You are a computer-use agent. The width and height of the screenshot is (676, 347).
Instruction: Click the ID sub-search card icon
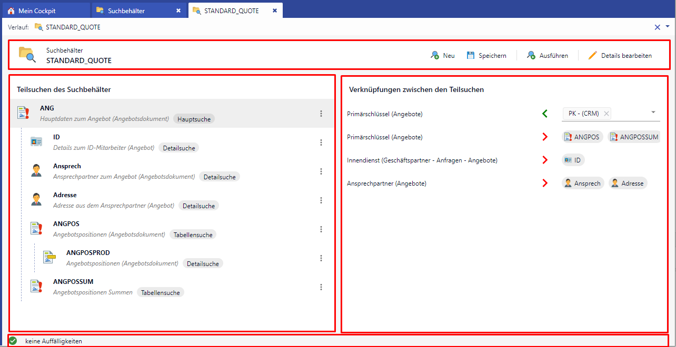(36, 142)
